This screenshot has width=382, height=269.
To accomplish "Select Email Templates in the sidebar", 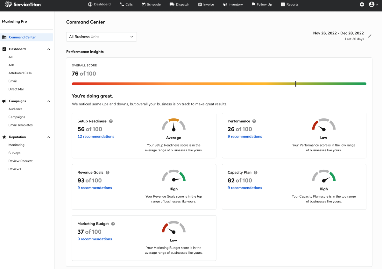I will (x=20, y=125).
